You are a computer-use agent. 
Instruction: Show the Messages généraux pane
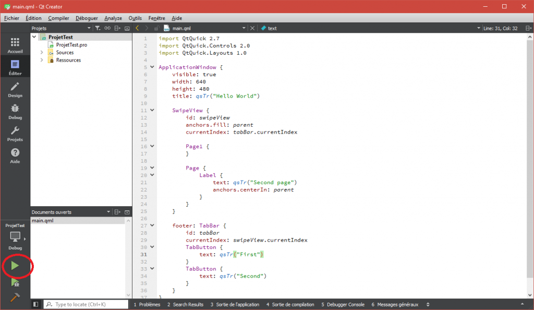[395, 305]
